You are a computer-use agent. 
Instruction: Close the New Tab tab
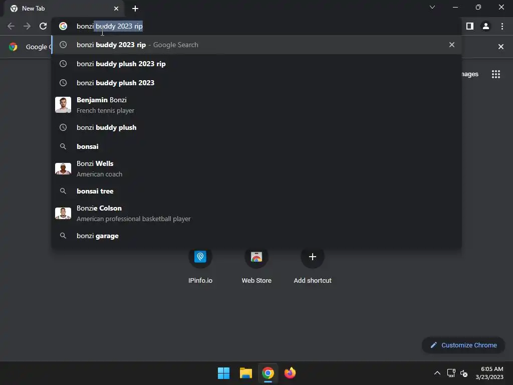[116, 9]
